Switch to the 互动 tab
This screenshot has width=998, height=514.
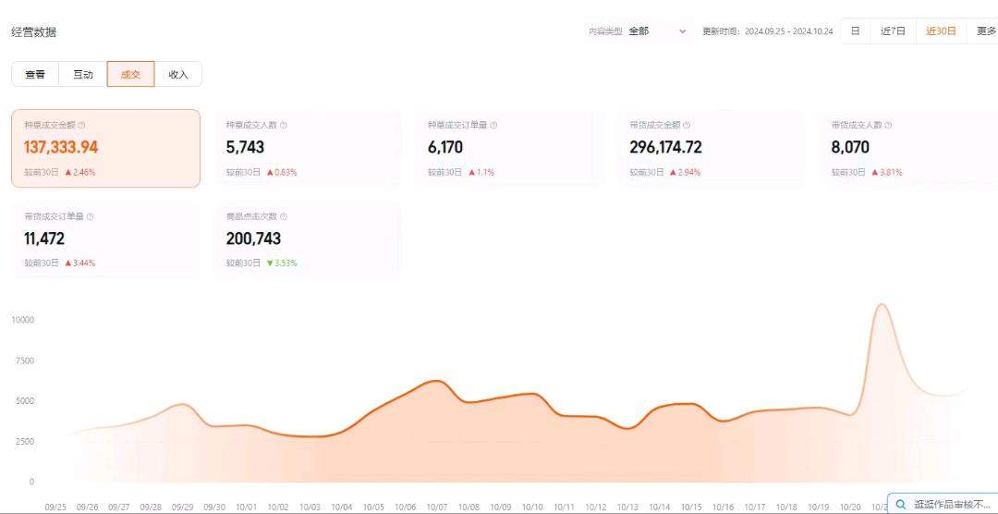point(83,75)
